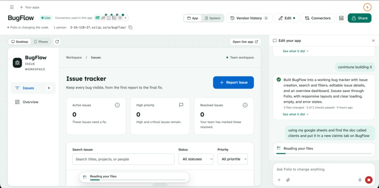Switch preview to Phone view
This screenshot has height=188, width=379.
pyautogui.click(x=41, y=42)
